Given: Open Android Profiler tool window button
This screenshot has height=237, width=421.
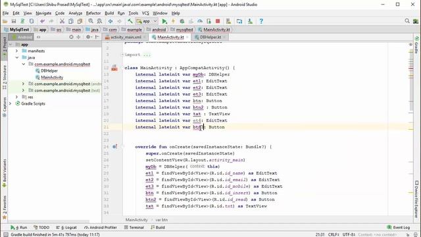Looking at the screenshot, I should (101, 227).
